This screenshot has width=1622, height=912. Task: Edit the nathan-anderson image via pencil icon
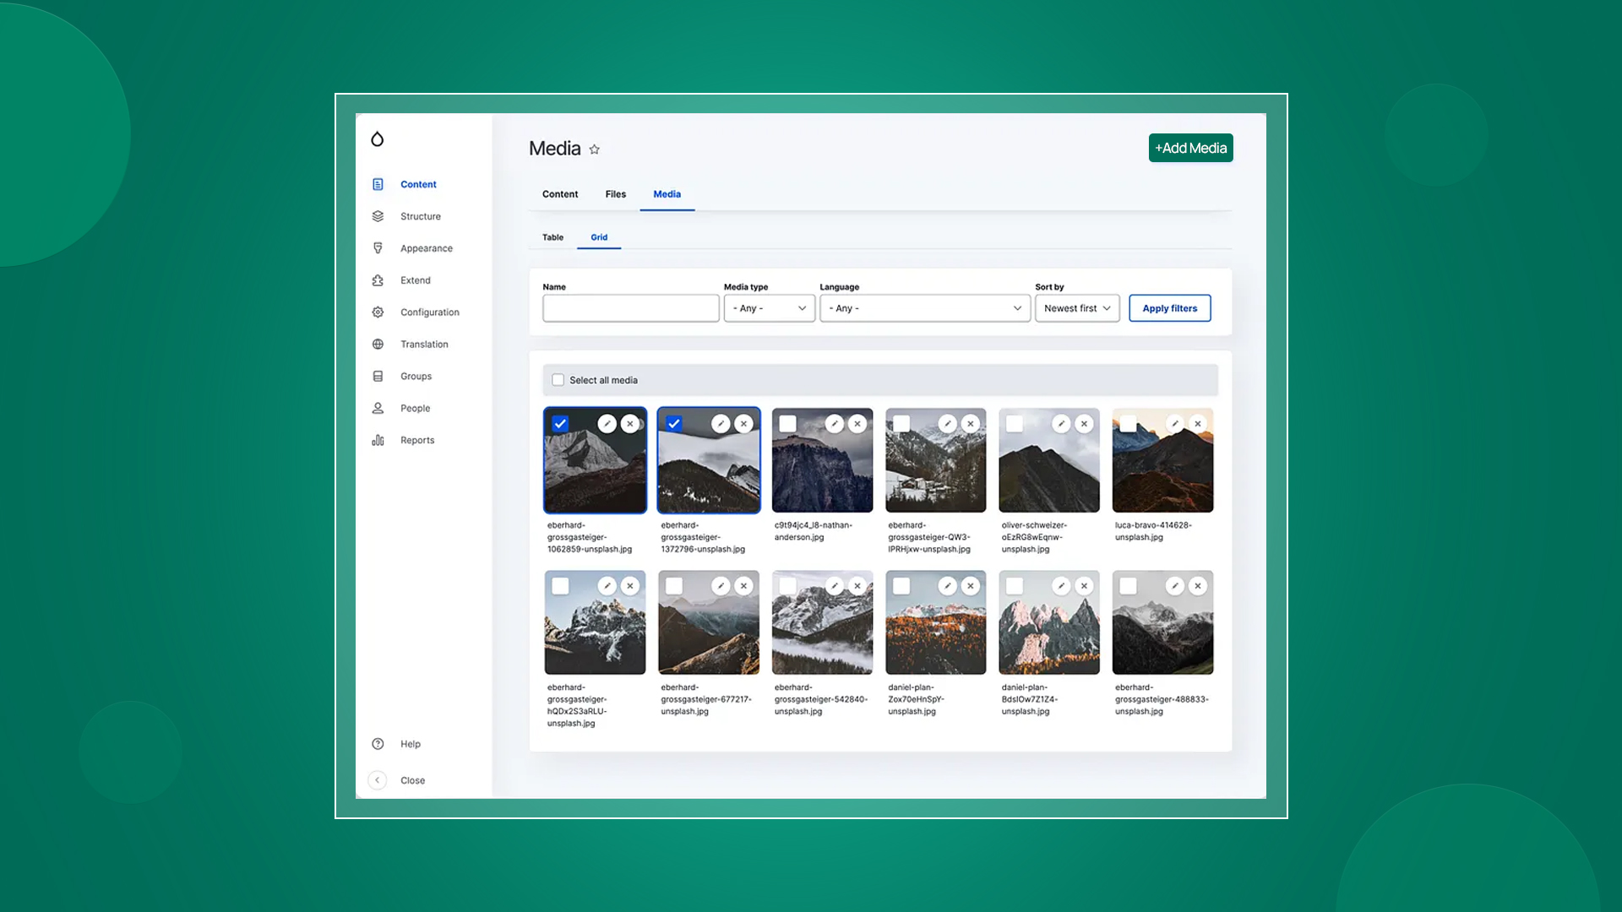(835, 424)
